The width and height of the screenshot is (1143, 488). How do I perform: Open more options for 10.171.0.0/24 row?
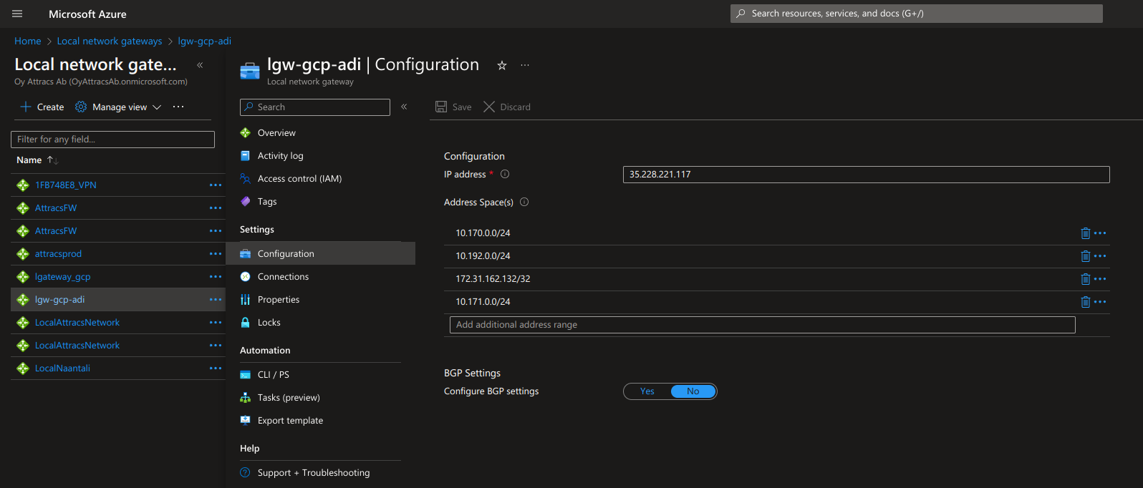point(1100,302)
